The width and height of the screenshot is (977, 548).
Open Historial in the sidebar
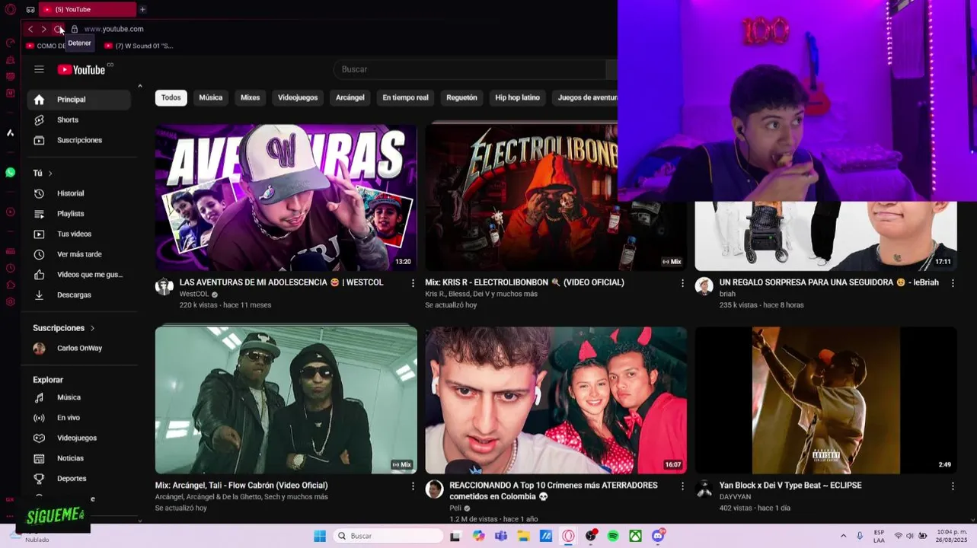coord(78,193)
